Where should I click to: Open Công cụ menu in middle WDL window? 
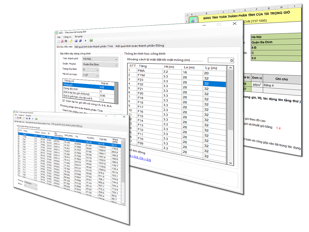coord(67,37)
